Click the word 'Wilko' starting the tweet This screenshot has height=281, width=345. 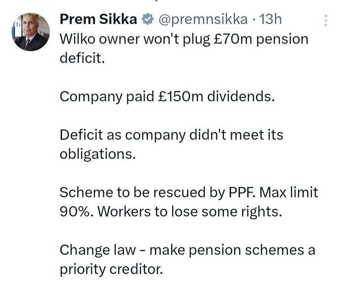pos(78,39)
